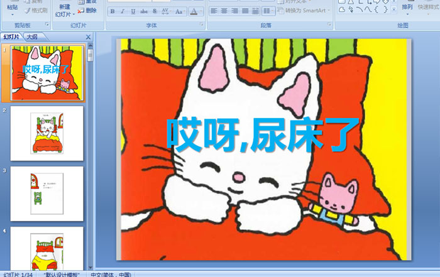Open the Convert to SmartArt dropdown
This screenshot has height=277, width=440.
click(x=302, y=11)
